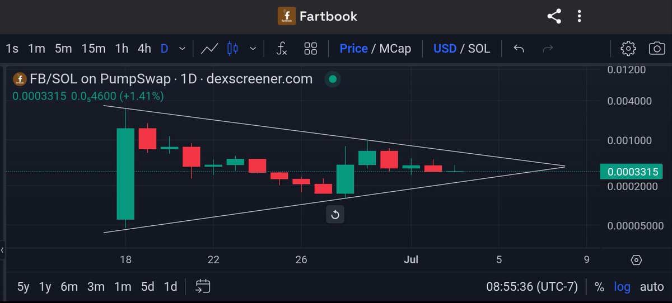The width and height of the screenshot is (672, 303).
Task: Toggle auto scale option
Action: 652,287
